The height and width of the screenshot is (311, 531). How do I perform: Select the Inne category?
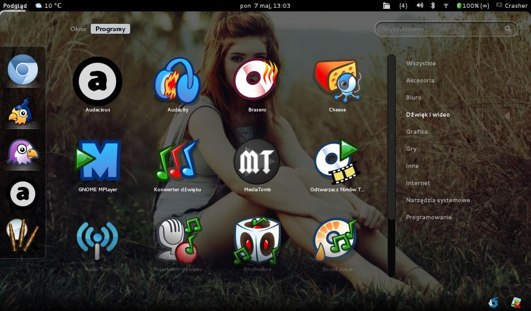pos(412,166)
